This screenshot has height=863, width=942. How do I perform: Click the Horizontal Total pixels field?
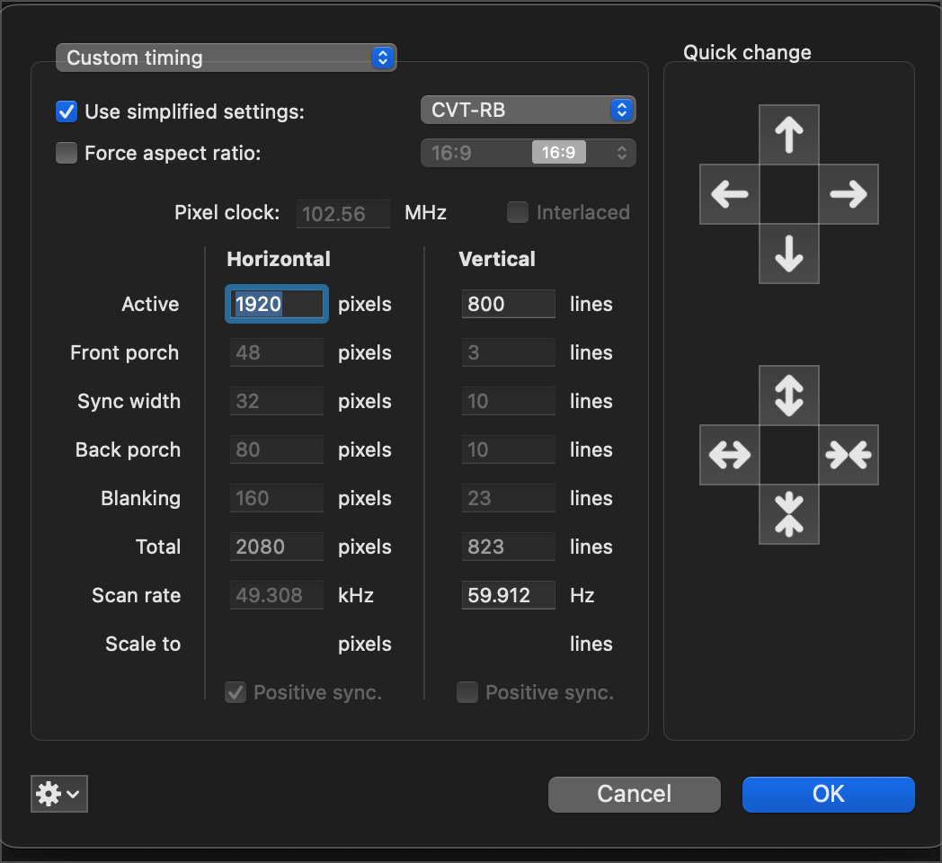pos(277,547)
